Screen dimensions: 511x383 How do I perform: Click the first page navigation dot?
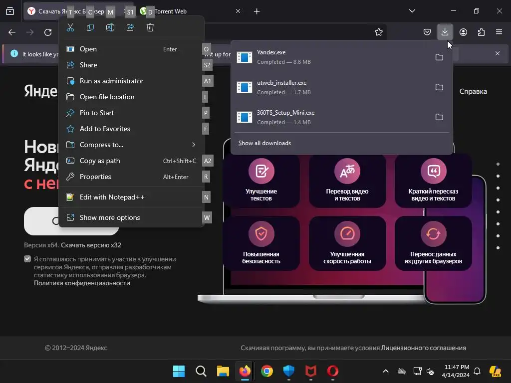(498, 164)
